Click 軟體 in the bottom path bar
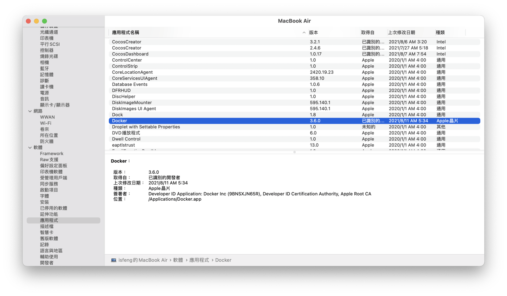The height and width of the screenshot is (296, 507). pos(178,260)
